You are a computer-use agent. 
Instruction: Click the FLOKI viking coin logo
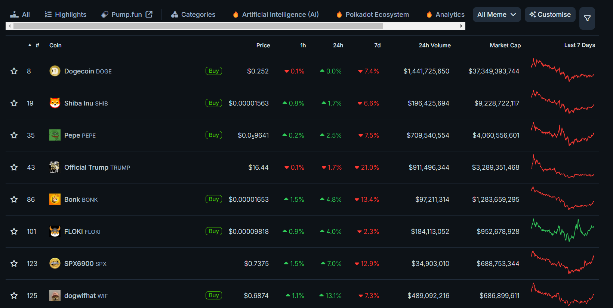(55, 231)
